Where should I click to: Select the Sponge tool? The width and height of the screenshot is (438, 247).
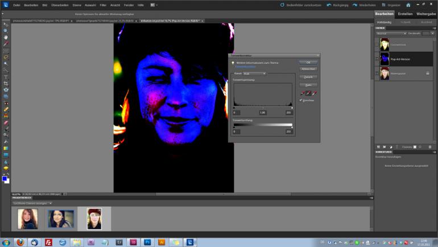click(x=6, y=168)
